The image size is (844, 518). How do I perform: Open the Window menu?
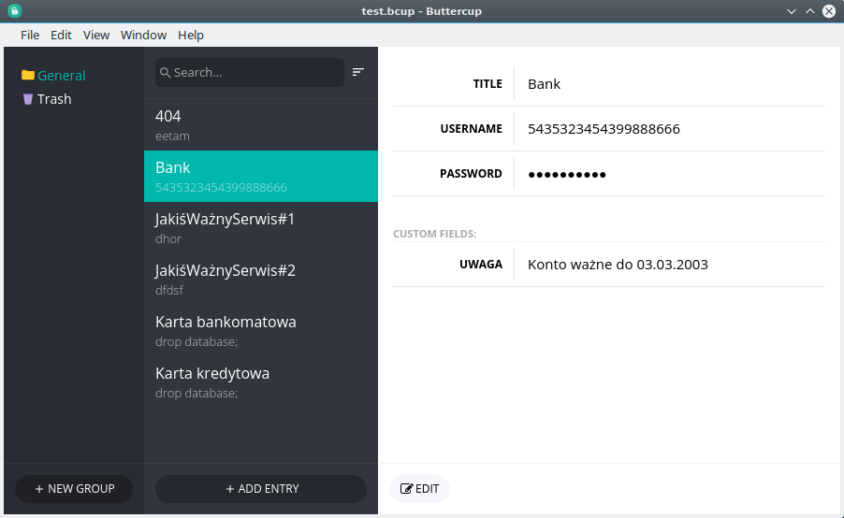[x=143, y=35]
